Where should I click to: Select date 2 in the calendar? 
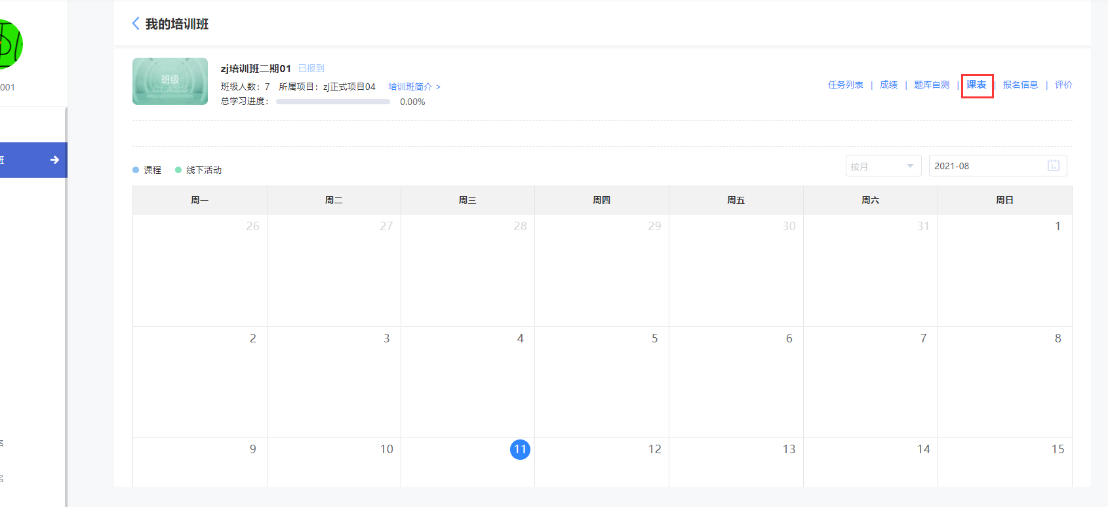point(253,338)
